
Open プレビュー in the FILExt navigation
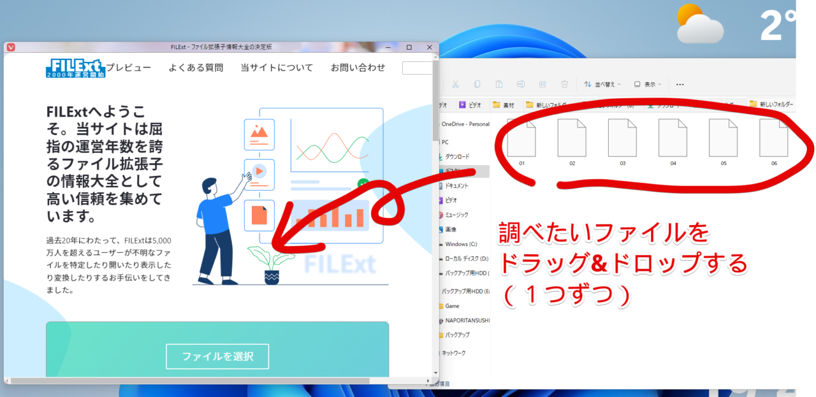129,68
